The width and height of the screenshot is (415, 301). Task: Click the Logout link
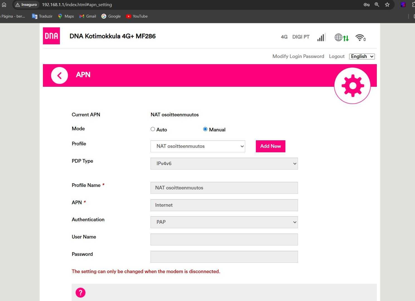(337, 56)
